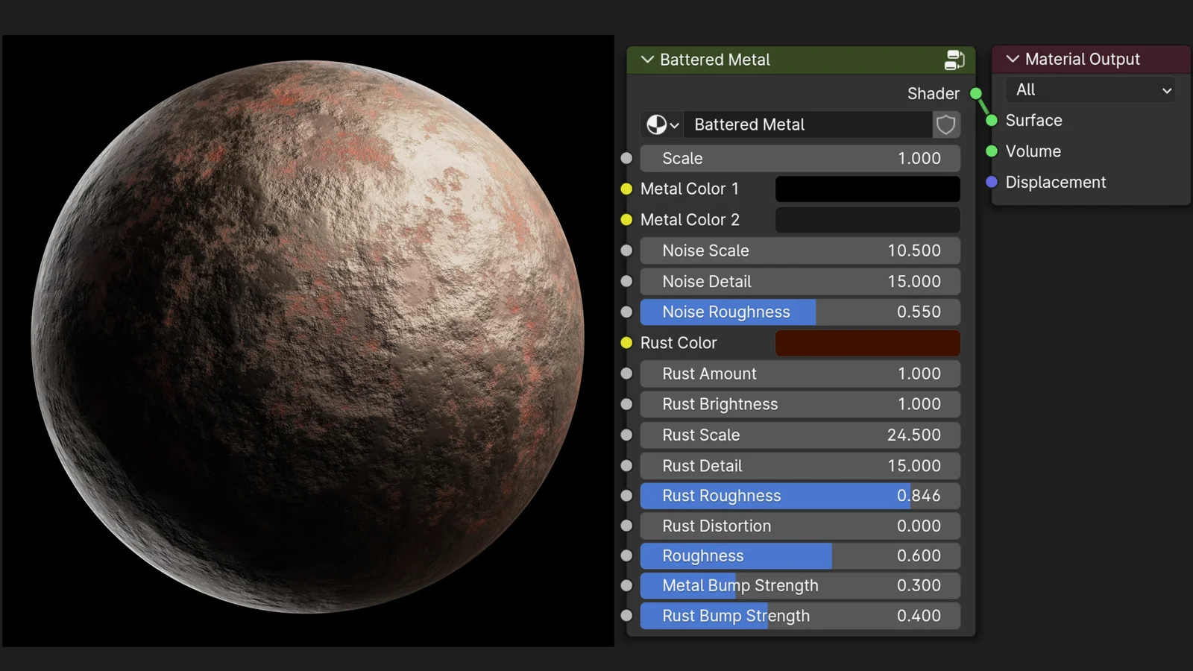
Task: Click the Battered Metal name field
Action: pos(808,125)
